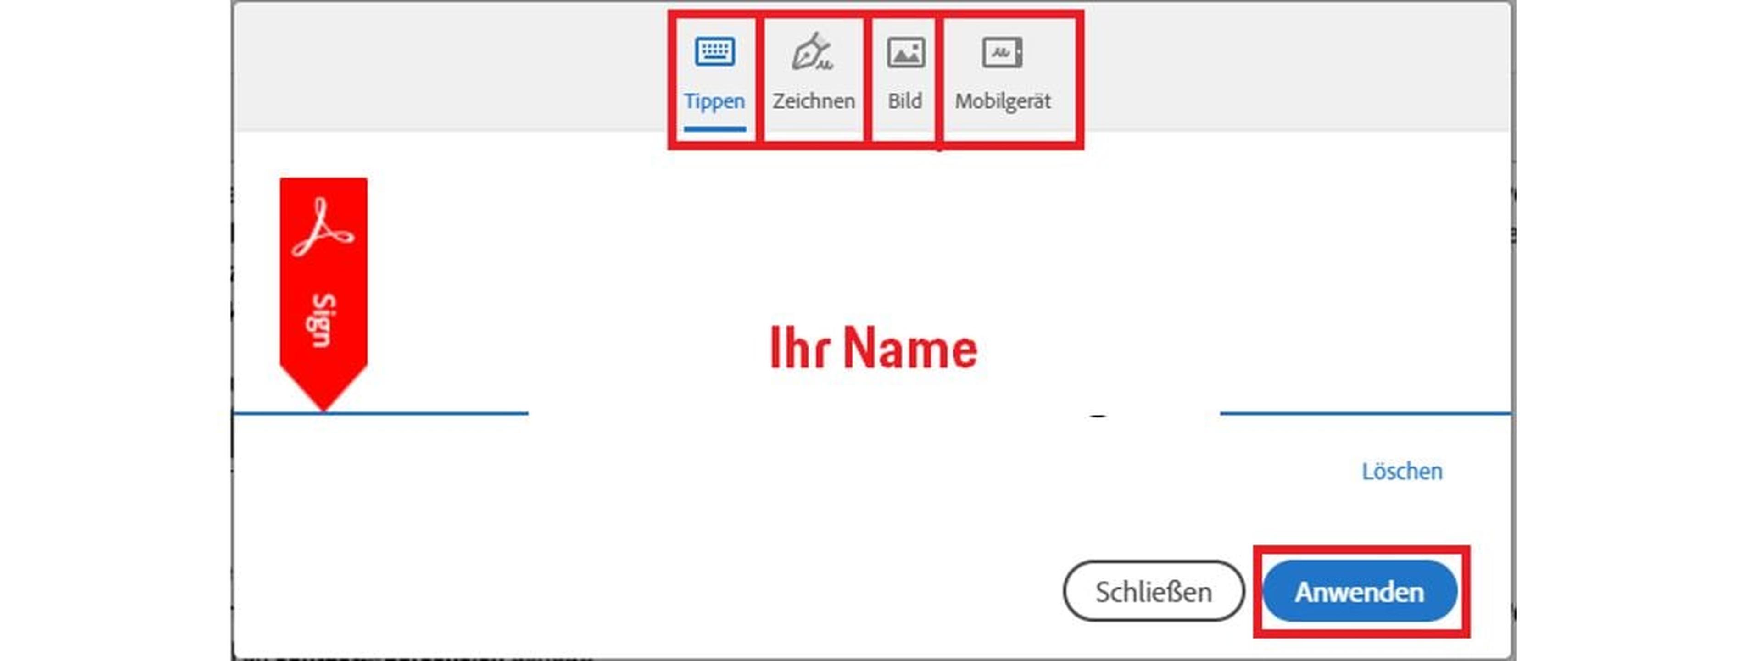1762x661 pixels.
Task: Click the signature name input field
Action: [874, 349]
